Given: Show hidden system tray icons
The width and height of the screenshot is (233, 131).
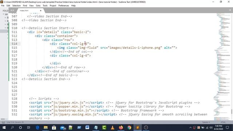Looking at the screenshot, I should (x=190, y=128).
